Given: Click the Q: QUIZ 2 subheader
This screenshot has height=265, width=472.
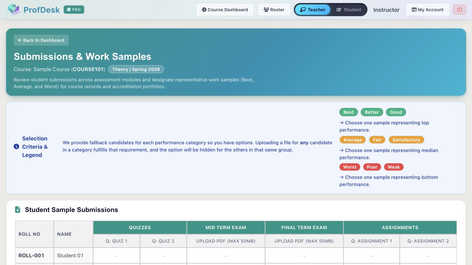Looking at the screenshot, I should point(163,241).
